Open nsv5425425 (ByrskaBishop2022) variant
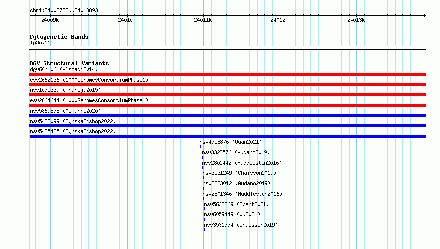Viewport: 440px width, 249px height. coord(73,131)
